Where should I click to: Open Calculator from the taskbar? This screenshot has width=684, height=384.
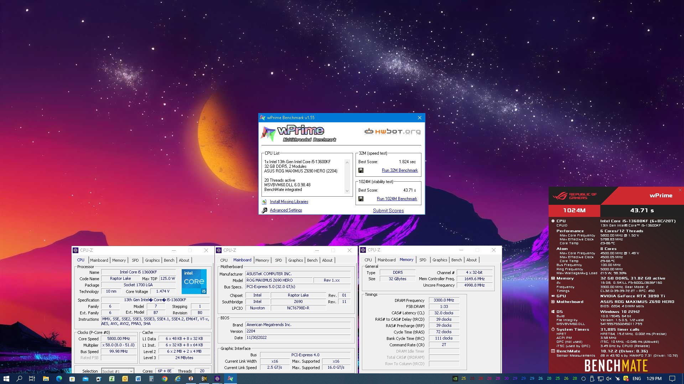[151, 379]
